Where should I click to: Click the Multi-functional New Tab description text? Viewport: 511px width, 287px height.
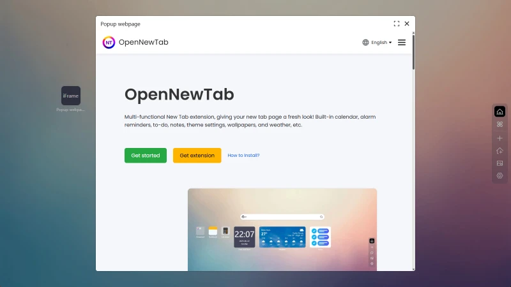click(x=250, y=121)
